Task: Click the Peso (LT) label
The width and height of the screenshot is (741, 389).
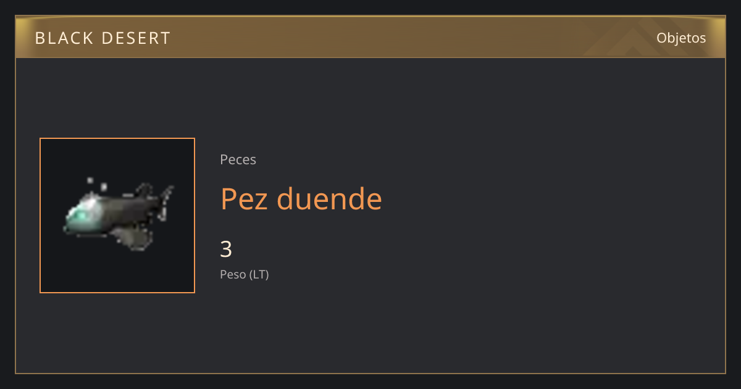Action: click(245, 275)
